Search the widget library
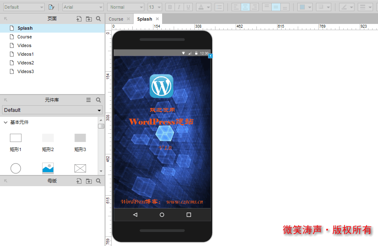 (x=98, y=100)
